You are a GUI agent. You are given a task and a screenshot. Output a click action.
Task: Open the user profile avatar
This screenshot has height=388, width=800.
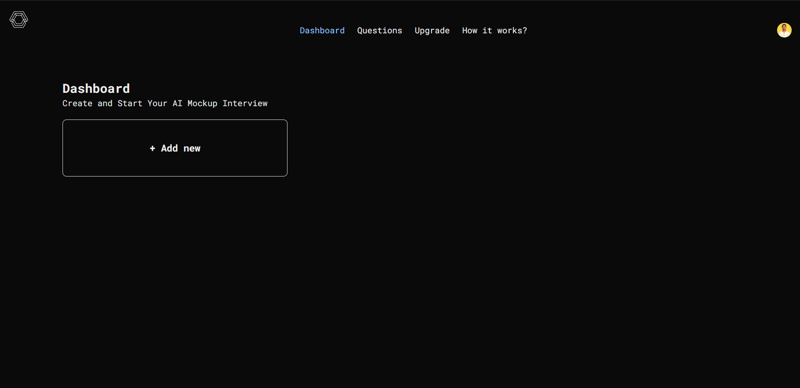pyautogui.click(x=784, y=30)
